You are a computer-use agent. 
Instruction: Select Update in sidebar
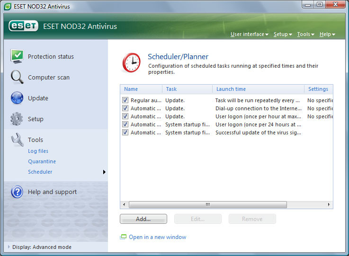38,98
